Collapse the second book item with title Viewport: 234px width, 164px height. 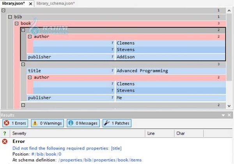click(23, 64)
